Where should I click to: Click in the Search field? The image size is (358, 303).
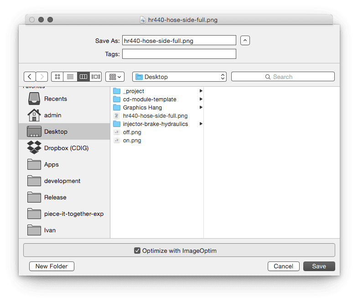click(283, 77)
